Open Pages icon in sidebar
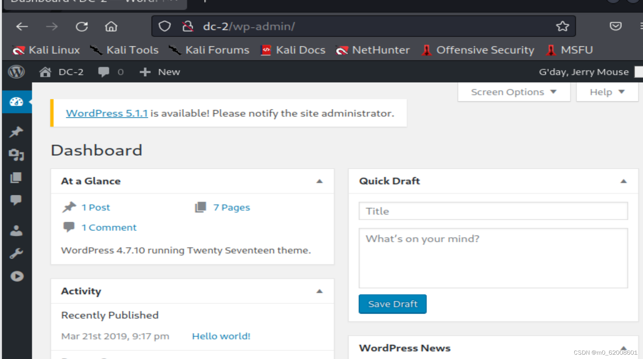643x359 pixels. 16,178
